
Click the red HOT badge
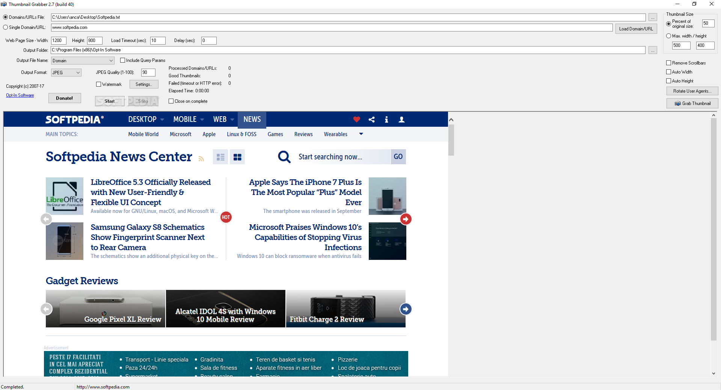226,217
